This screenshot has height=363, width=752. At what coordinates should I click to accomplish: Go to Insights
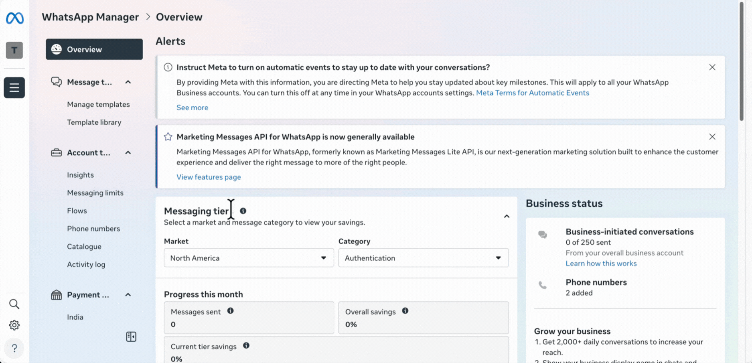pyautogui.click(x=80, y=175)
